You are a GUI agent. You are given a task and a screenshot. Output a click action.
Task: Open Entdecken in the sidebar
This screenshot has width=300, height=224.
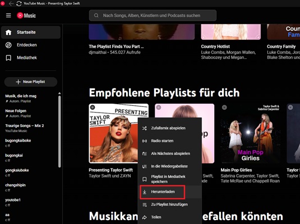coord(31,45)
